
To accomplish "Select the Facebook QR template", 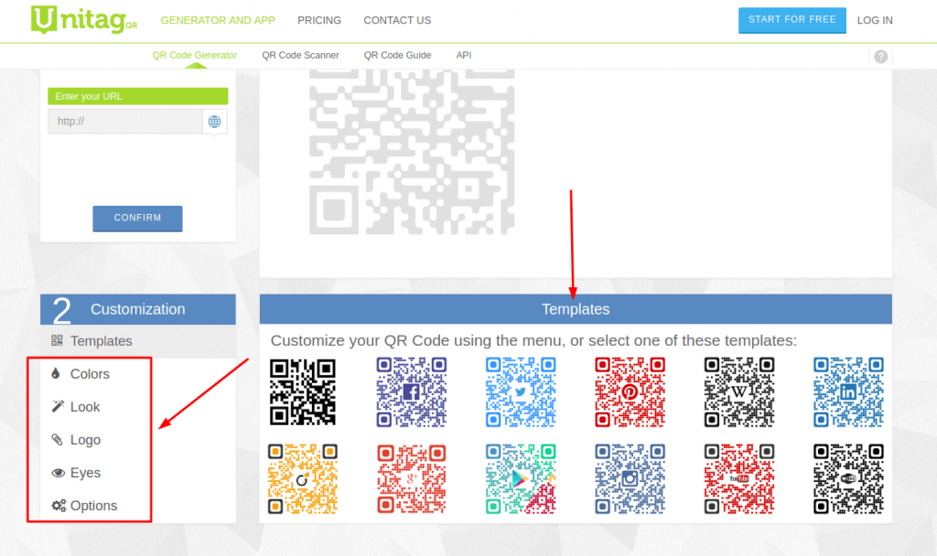I will [412, 391].
